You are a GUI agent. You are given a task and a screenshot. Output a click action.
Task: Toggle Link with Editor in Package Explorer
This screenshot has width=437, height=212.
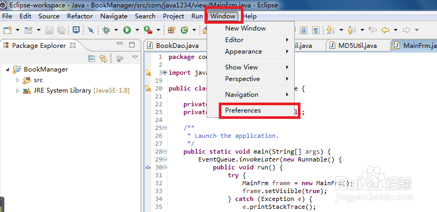click(x=103, y=58)
